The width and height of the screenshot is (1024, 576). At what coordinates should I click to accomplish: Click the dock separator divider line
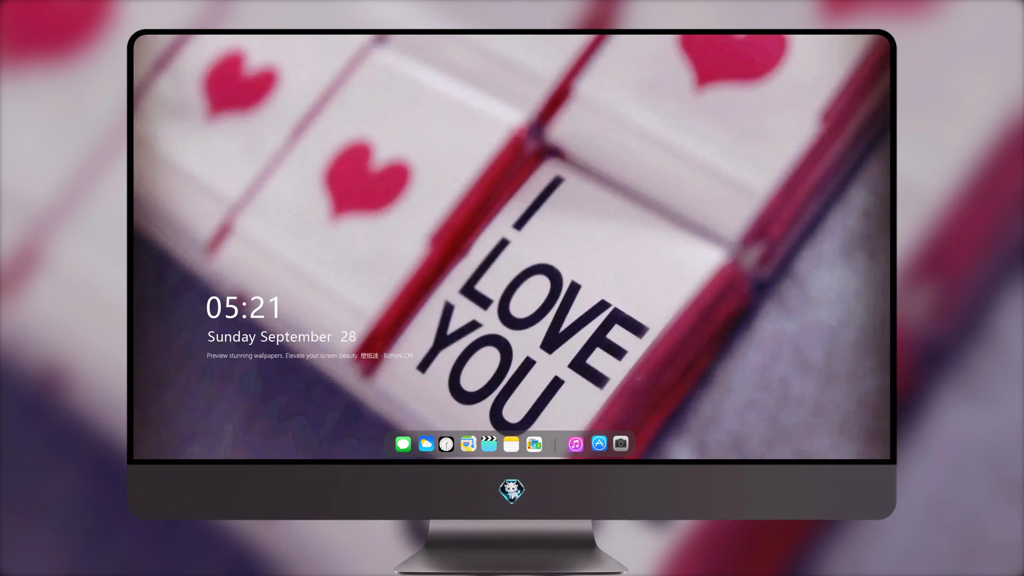coord(555,445)
